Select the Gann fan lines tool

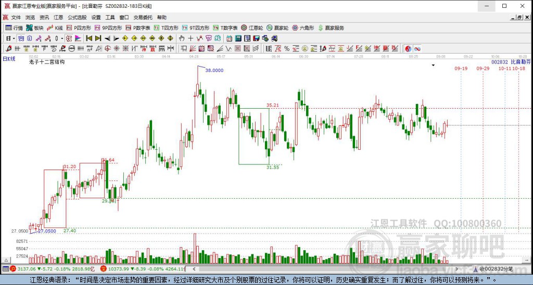pos(193,48)
